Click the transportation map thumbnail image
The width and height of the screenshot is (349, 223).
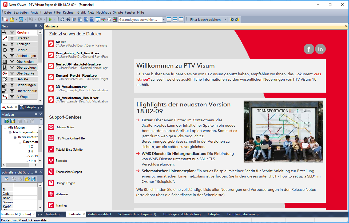click(x=283, y=131)
